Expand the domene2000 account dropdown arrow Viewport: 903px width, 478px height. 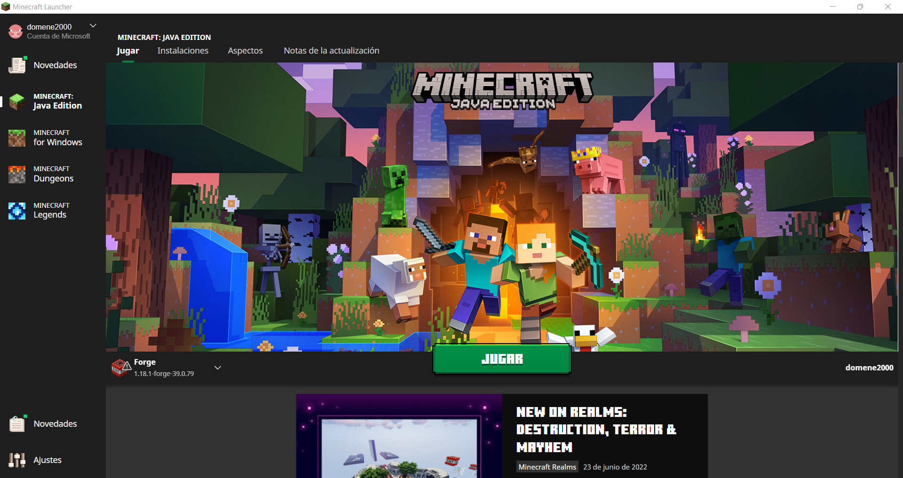click(93, 25)
